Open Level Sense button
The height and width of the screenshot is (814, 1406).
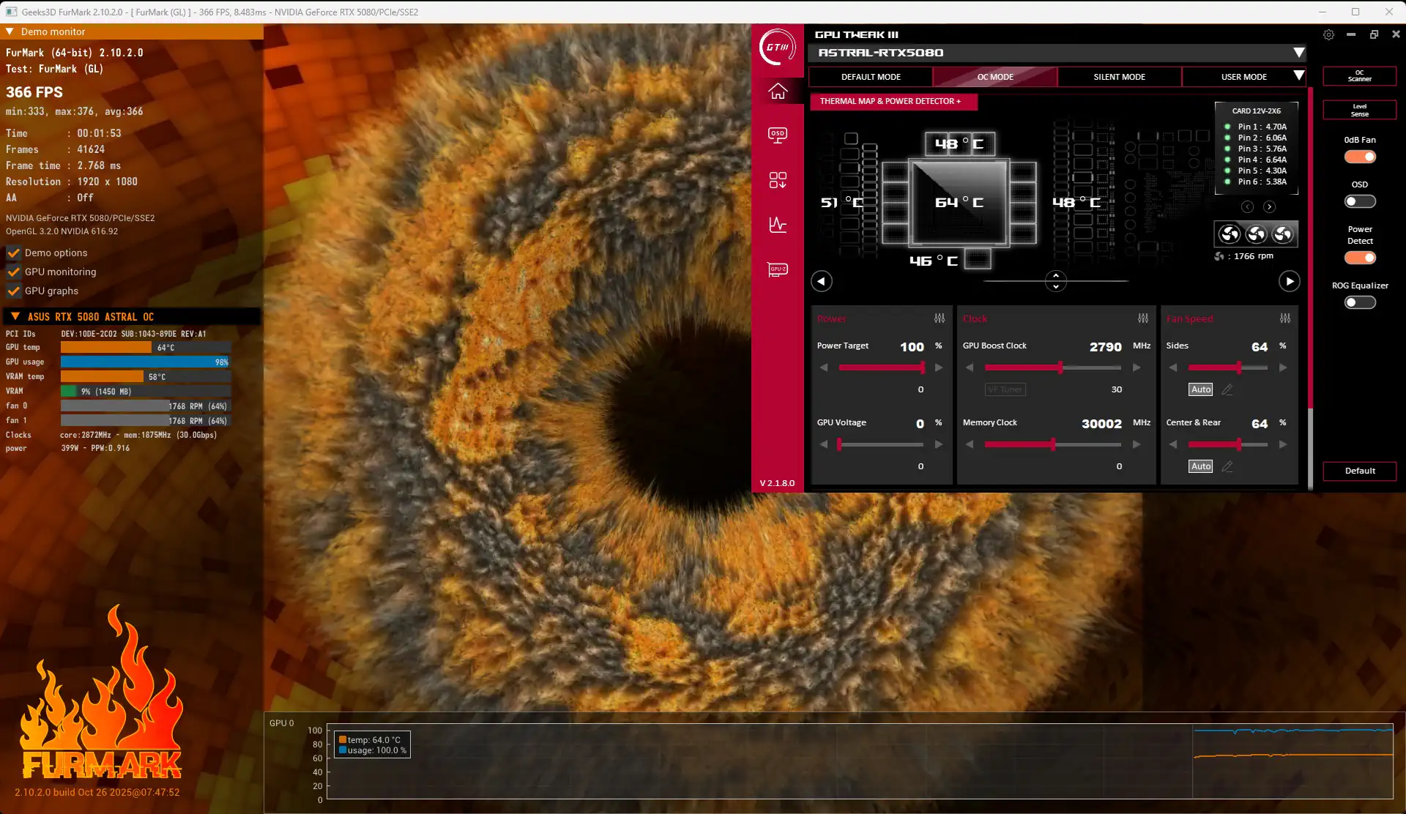point(1360,110)
